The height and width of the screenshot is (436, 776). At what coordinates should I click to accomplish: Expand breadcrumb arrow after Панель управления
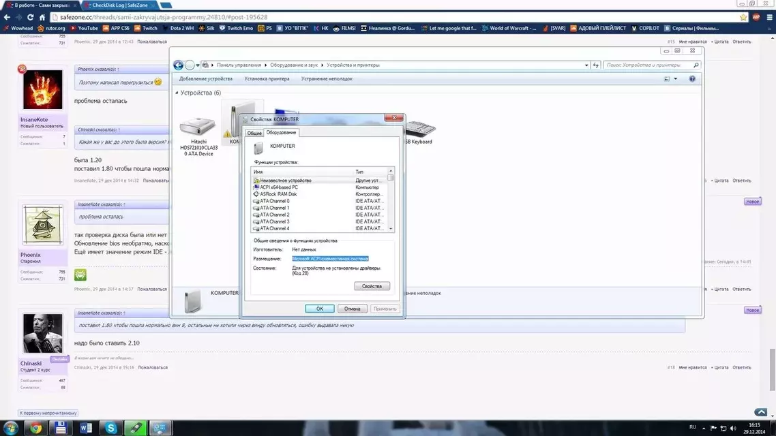coord(266,65)
